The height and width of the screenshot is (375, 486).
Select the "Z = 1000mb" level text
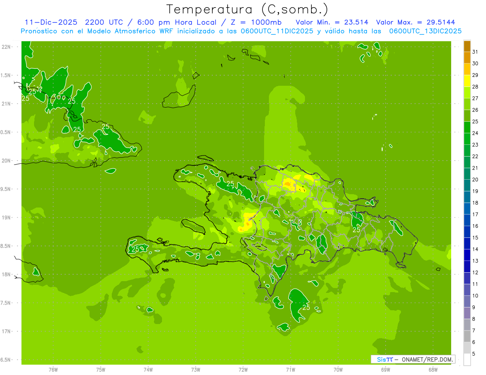[256, 22]
